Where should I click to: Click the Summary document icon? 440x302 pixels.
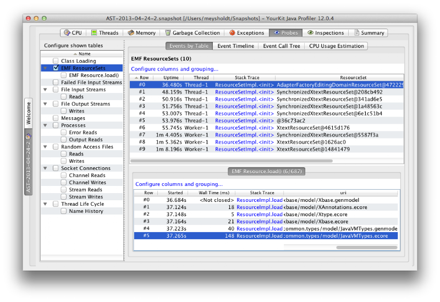click(x=356, y=32)
